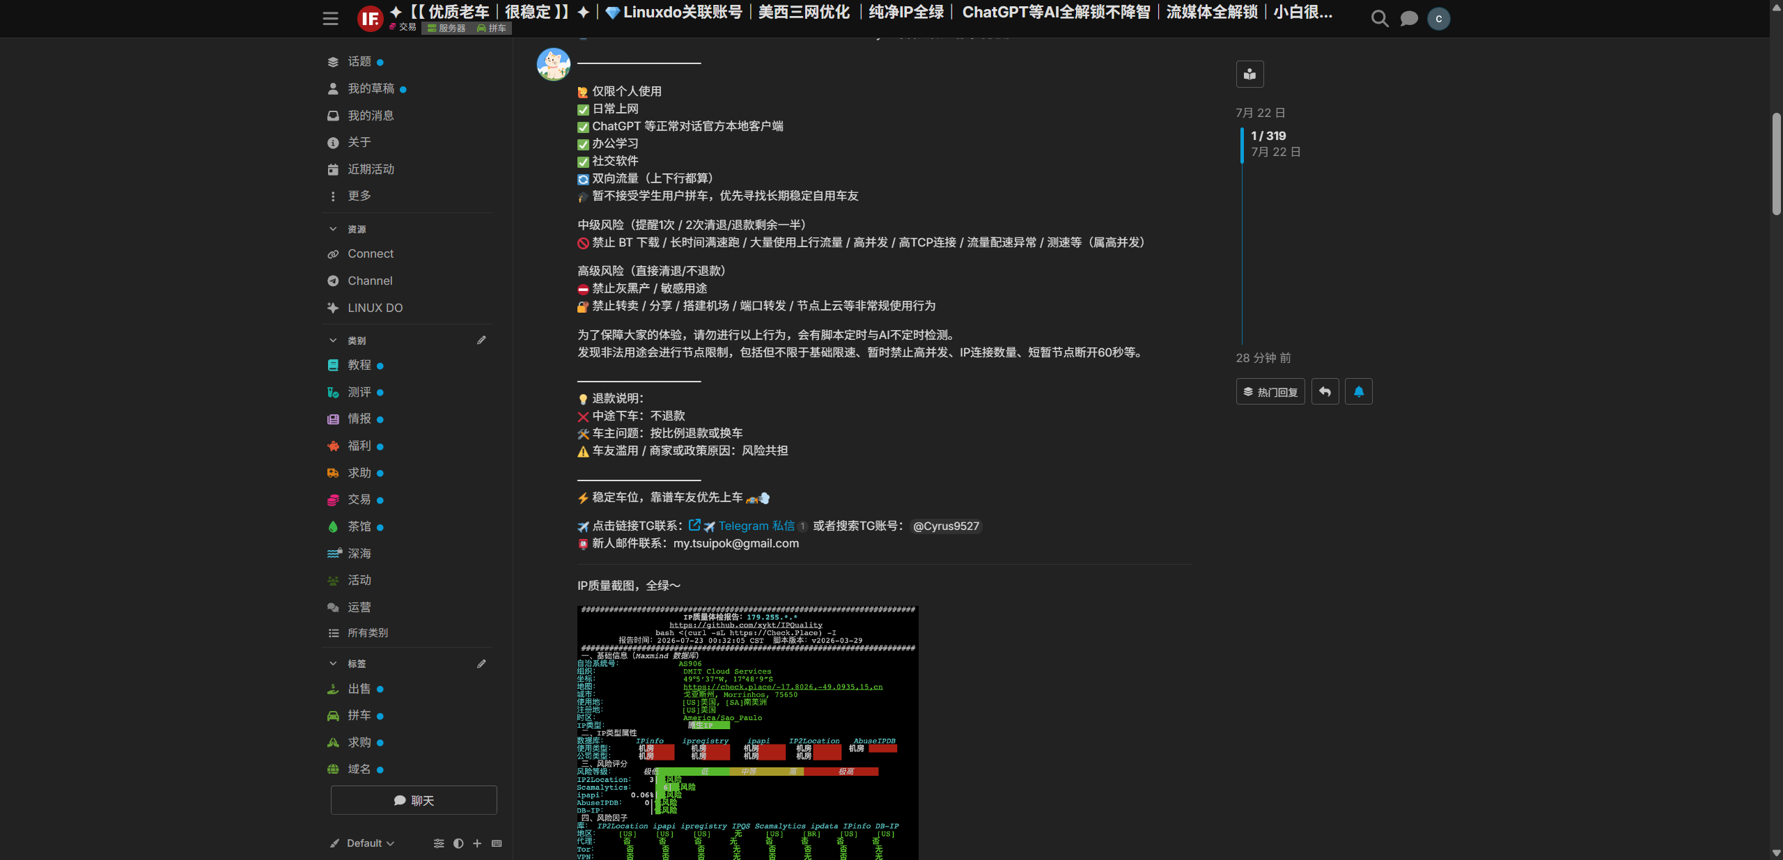Toggle the hamburger sidebar menu
The width and height of the screenshot is (1783, 860).
(330, 19)
